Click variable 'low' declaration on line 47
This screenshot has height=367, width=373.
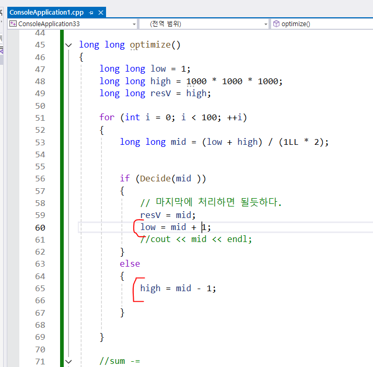coord(158,69)
